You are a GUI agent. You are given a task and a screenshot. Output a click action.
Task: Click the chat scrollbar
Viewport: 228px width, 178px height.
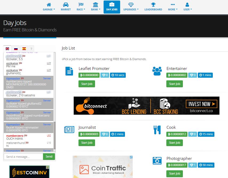[55, 135]
